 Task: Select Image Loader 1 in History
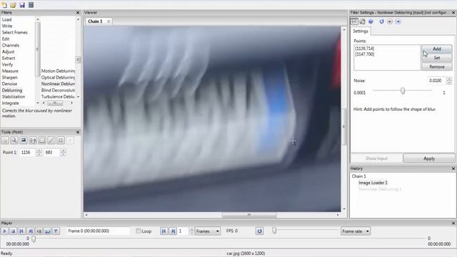pos(373,183)
